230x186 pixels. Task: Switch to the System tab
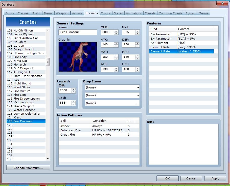(x=191, y=13)
